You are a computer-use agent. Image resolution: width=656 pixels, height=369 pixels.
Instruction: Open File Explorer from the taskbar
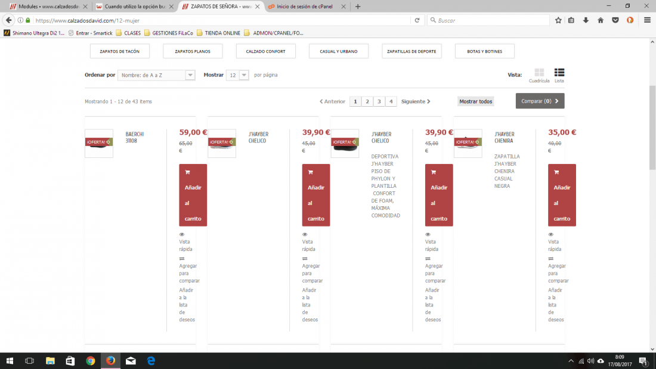point(50,361)
